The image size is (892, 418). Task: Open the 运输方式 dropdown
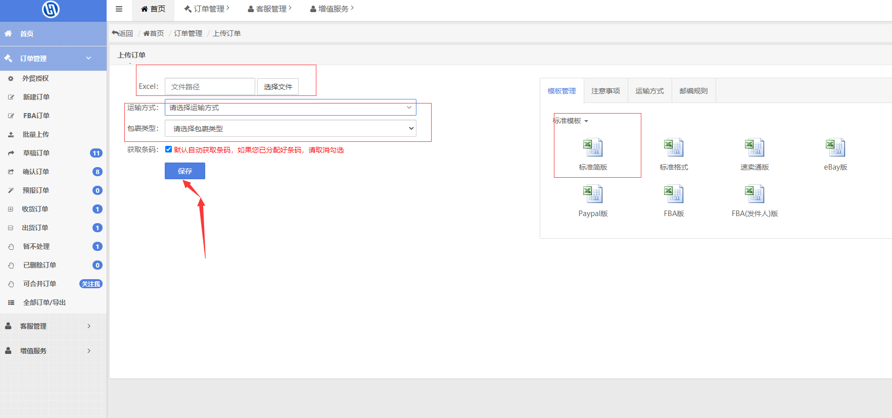[291, 108]
